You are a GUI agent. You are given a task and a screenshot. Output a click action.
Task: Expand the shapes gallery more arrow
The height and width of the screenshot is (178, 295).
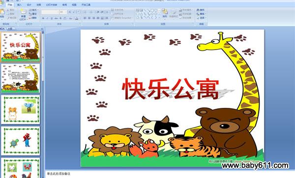click(159, 18)
